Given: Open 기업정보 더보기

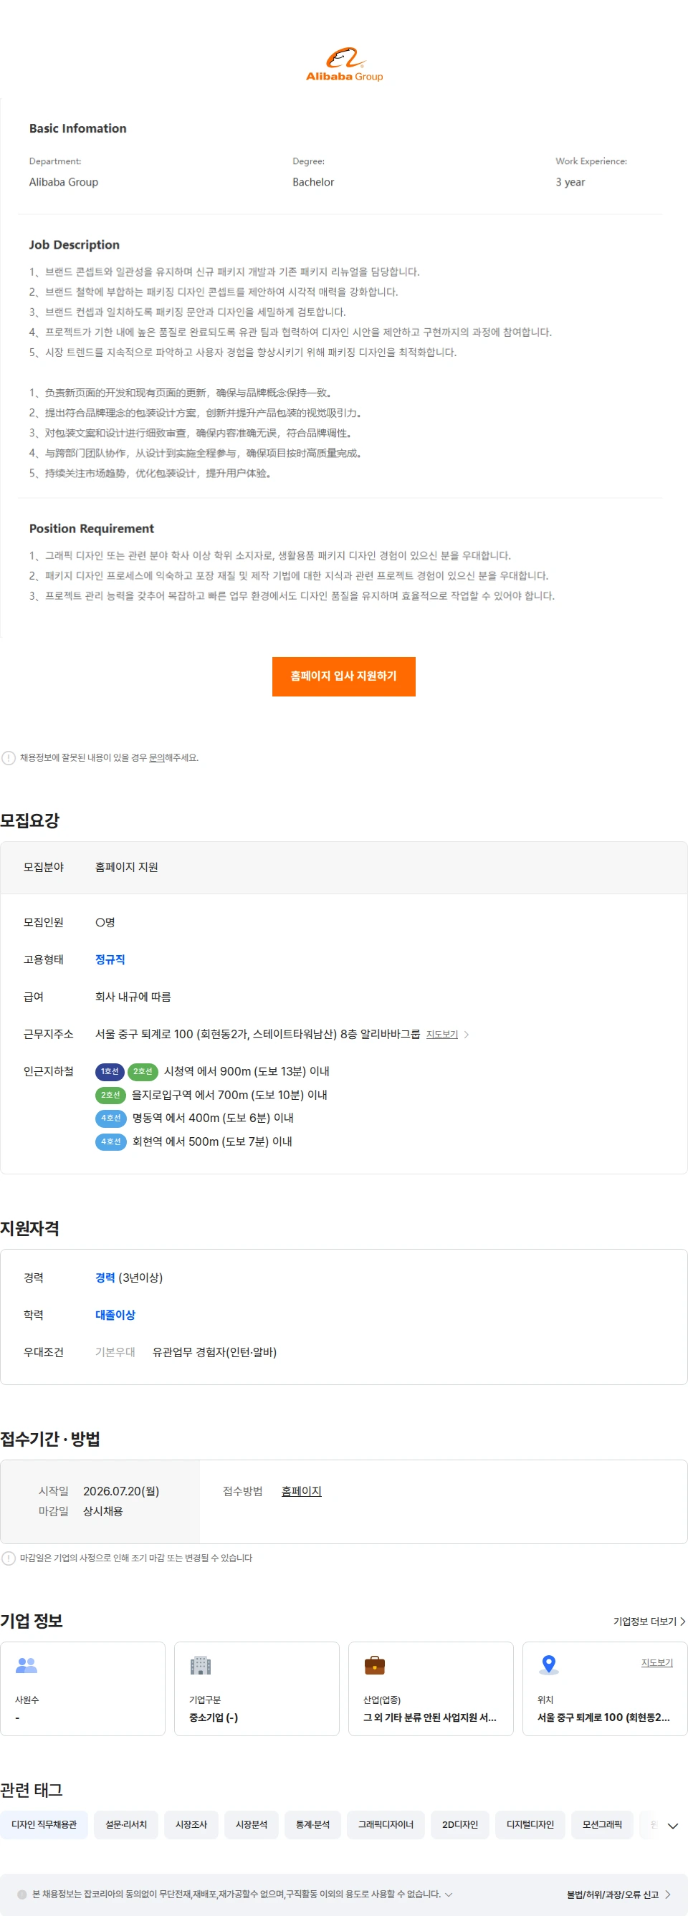Looking at the screenshot, I should pos(649,1622).
